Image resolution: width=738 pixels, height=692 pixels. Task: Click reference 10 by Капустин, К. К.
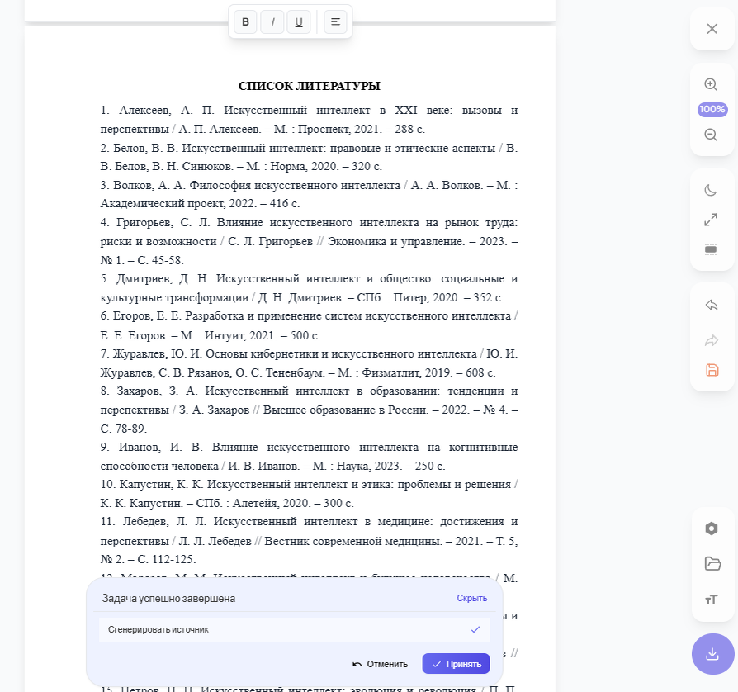(x=309, y=493)
